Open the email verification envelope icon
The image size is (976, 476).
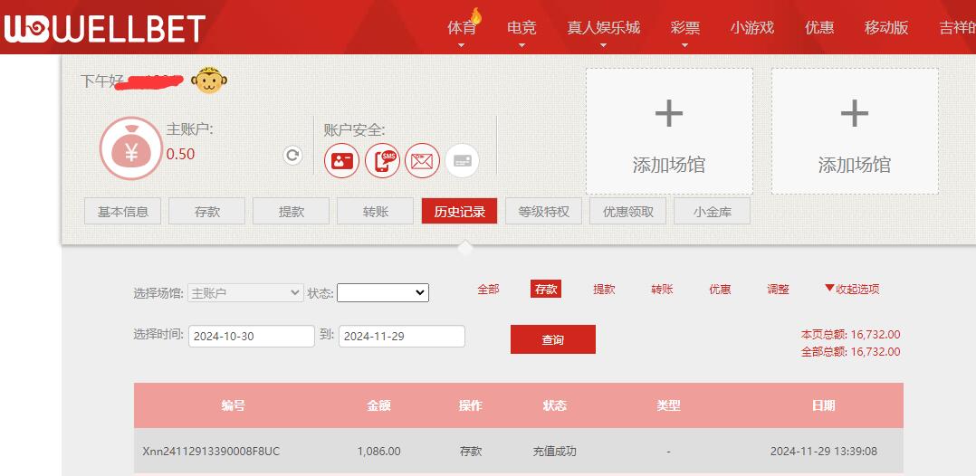[x=422, y=161]
